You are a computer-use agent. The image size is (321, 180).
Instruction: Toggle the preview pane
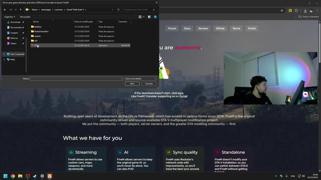149,17
